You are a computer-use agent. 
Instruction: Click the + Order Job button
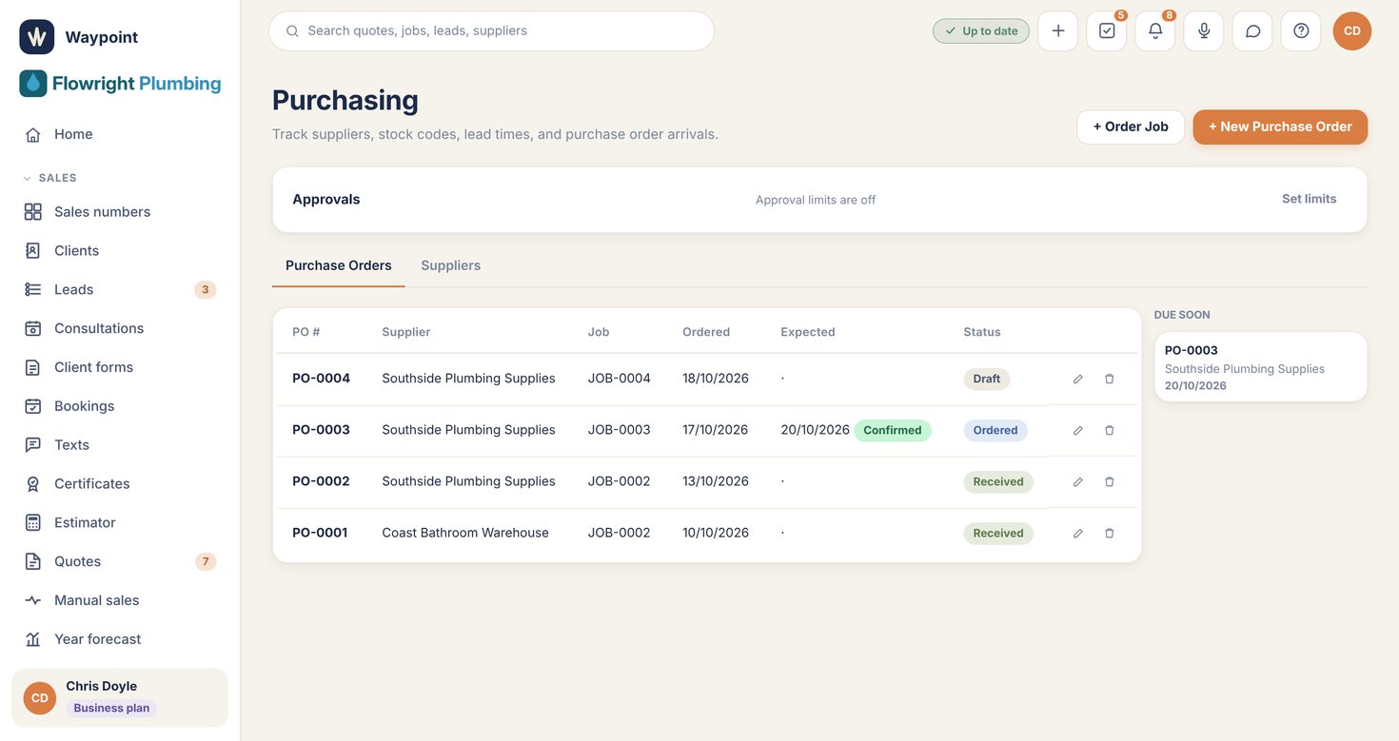1131,127
